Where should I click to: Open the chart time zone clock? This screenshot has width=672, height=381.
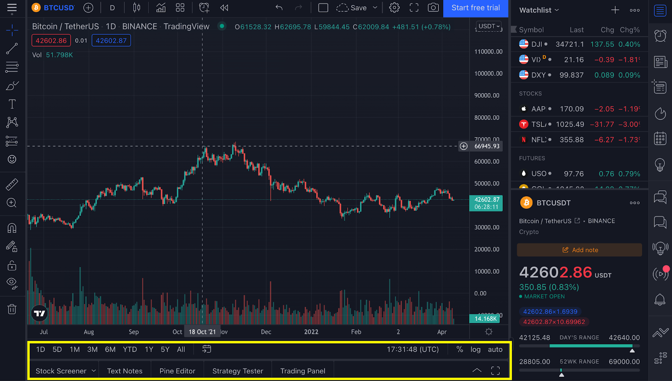pyautogui.click(x=413, y=349)
